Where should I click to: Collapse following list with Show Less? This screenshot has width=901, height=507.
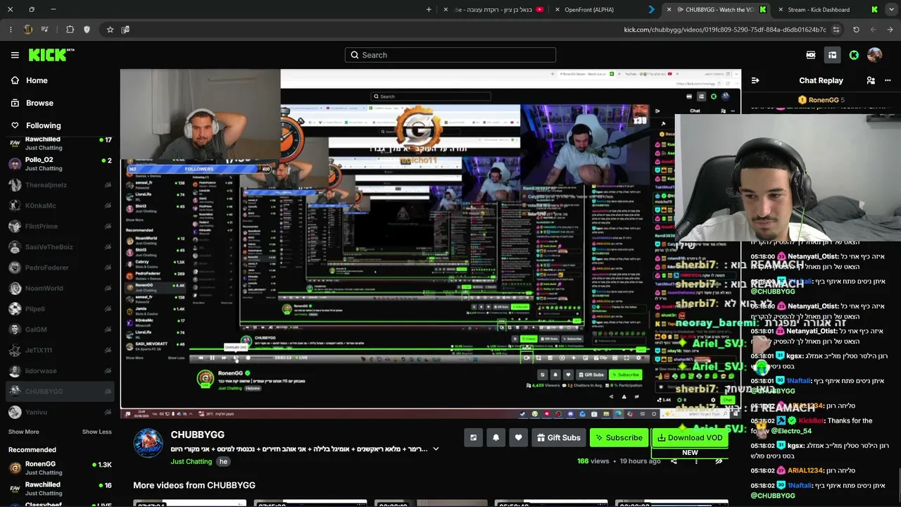[x=97, y=432]
